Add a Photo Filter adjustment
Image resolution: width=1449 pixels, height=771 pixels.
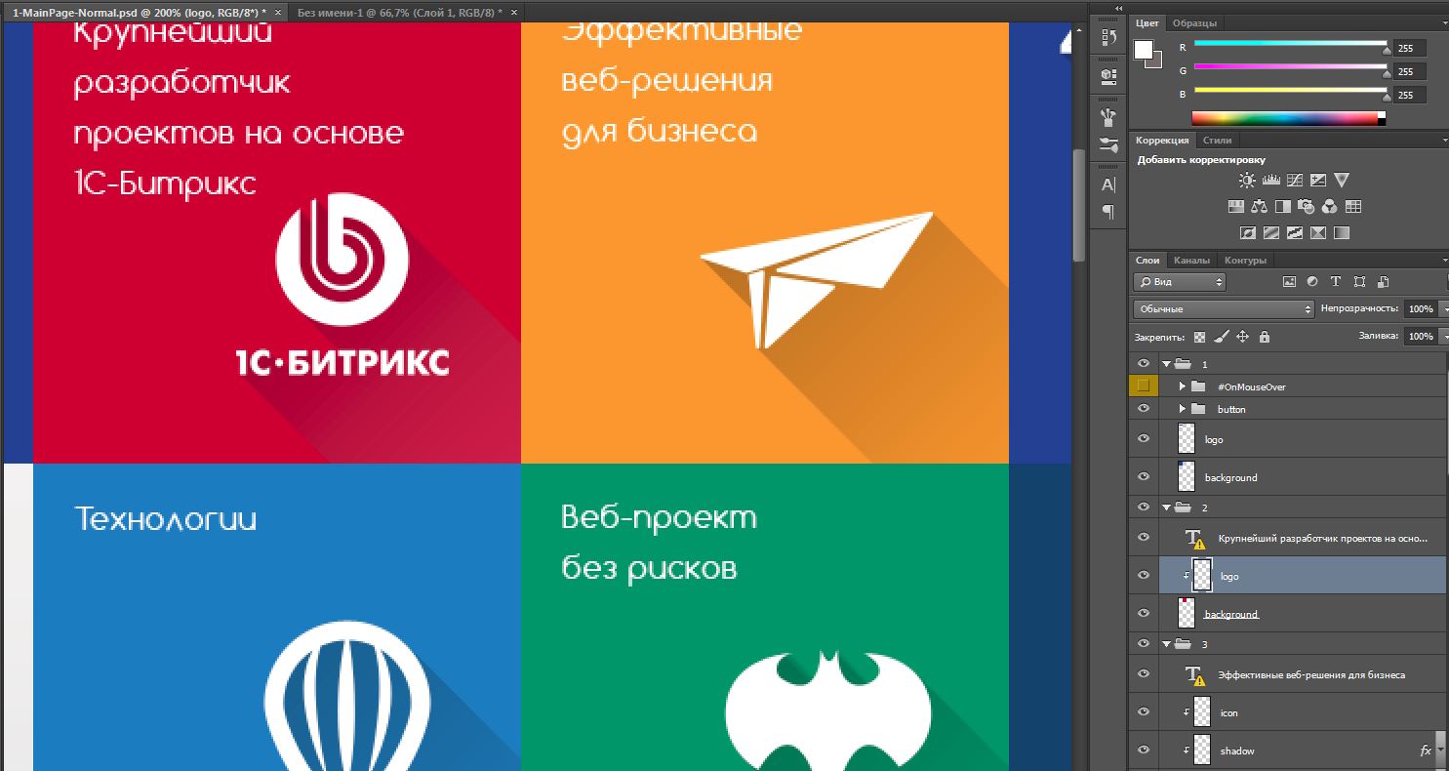pos(1306,207)
